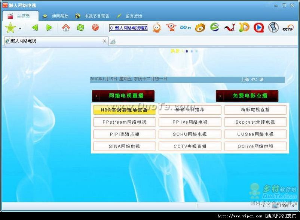
Task: Click the green star favorites icon
Action: [10, 28]
